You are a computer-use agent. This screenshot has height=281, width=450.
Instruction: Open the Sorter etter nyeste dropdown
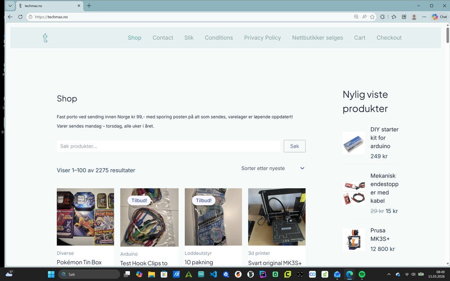pos(273,168)
